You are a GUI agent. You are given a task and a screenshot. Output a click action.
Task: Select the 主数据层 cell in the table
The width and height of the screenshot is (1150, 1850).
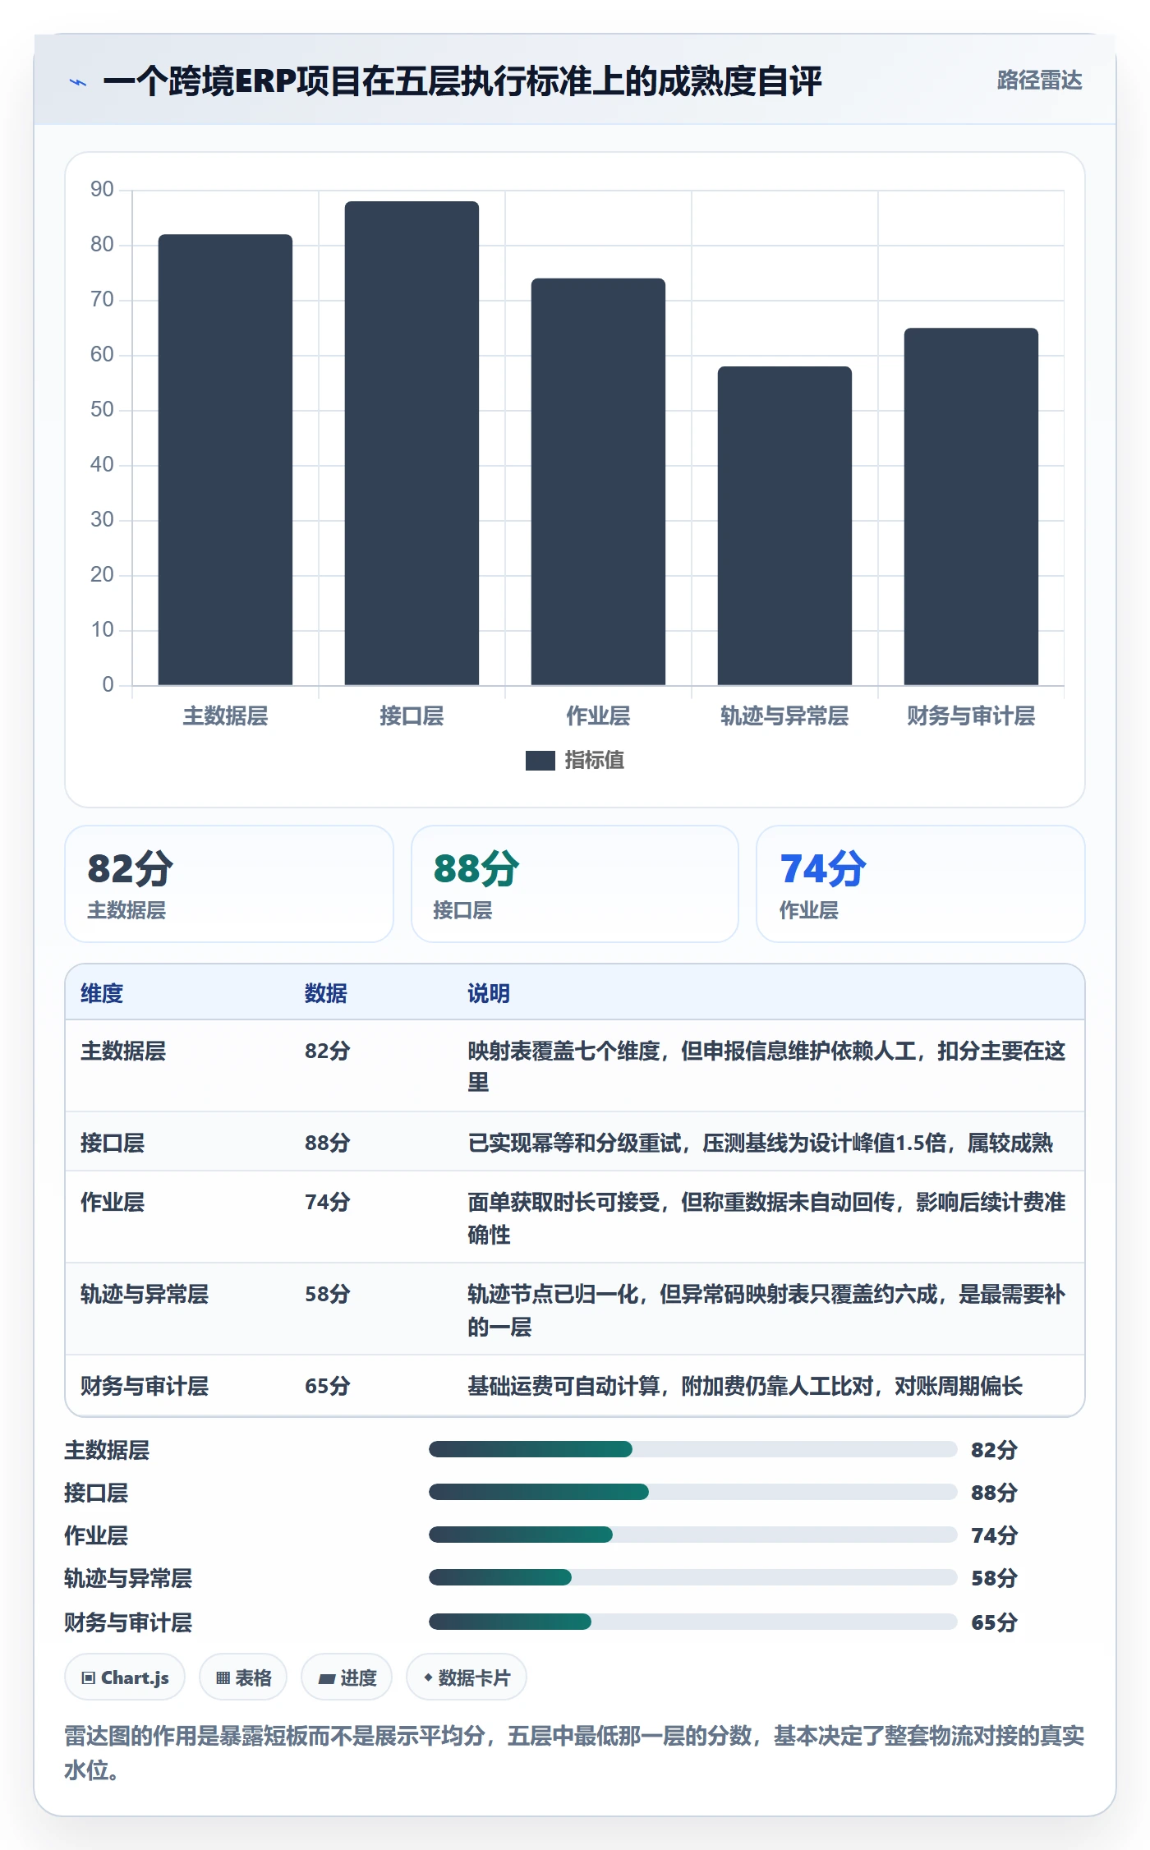coord(123,1051)
